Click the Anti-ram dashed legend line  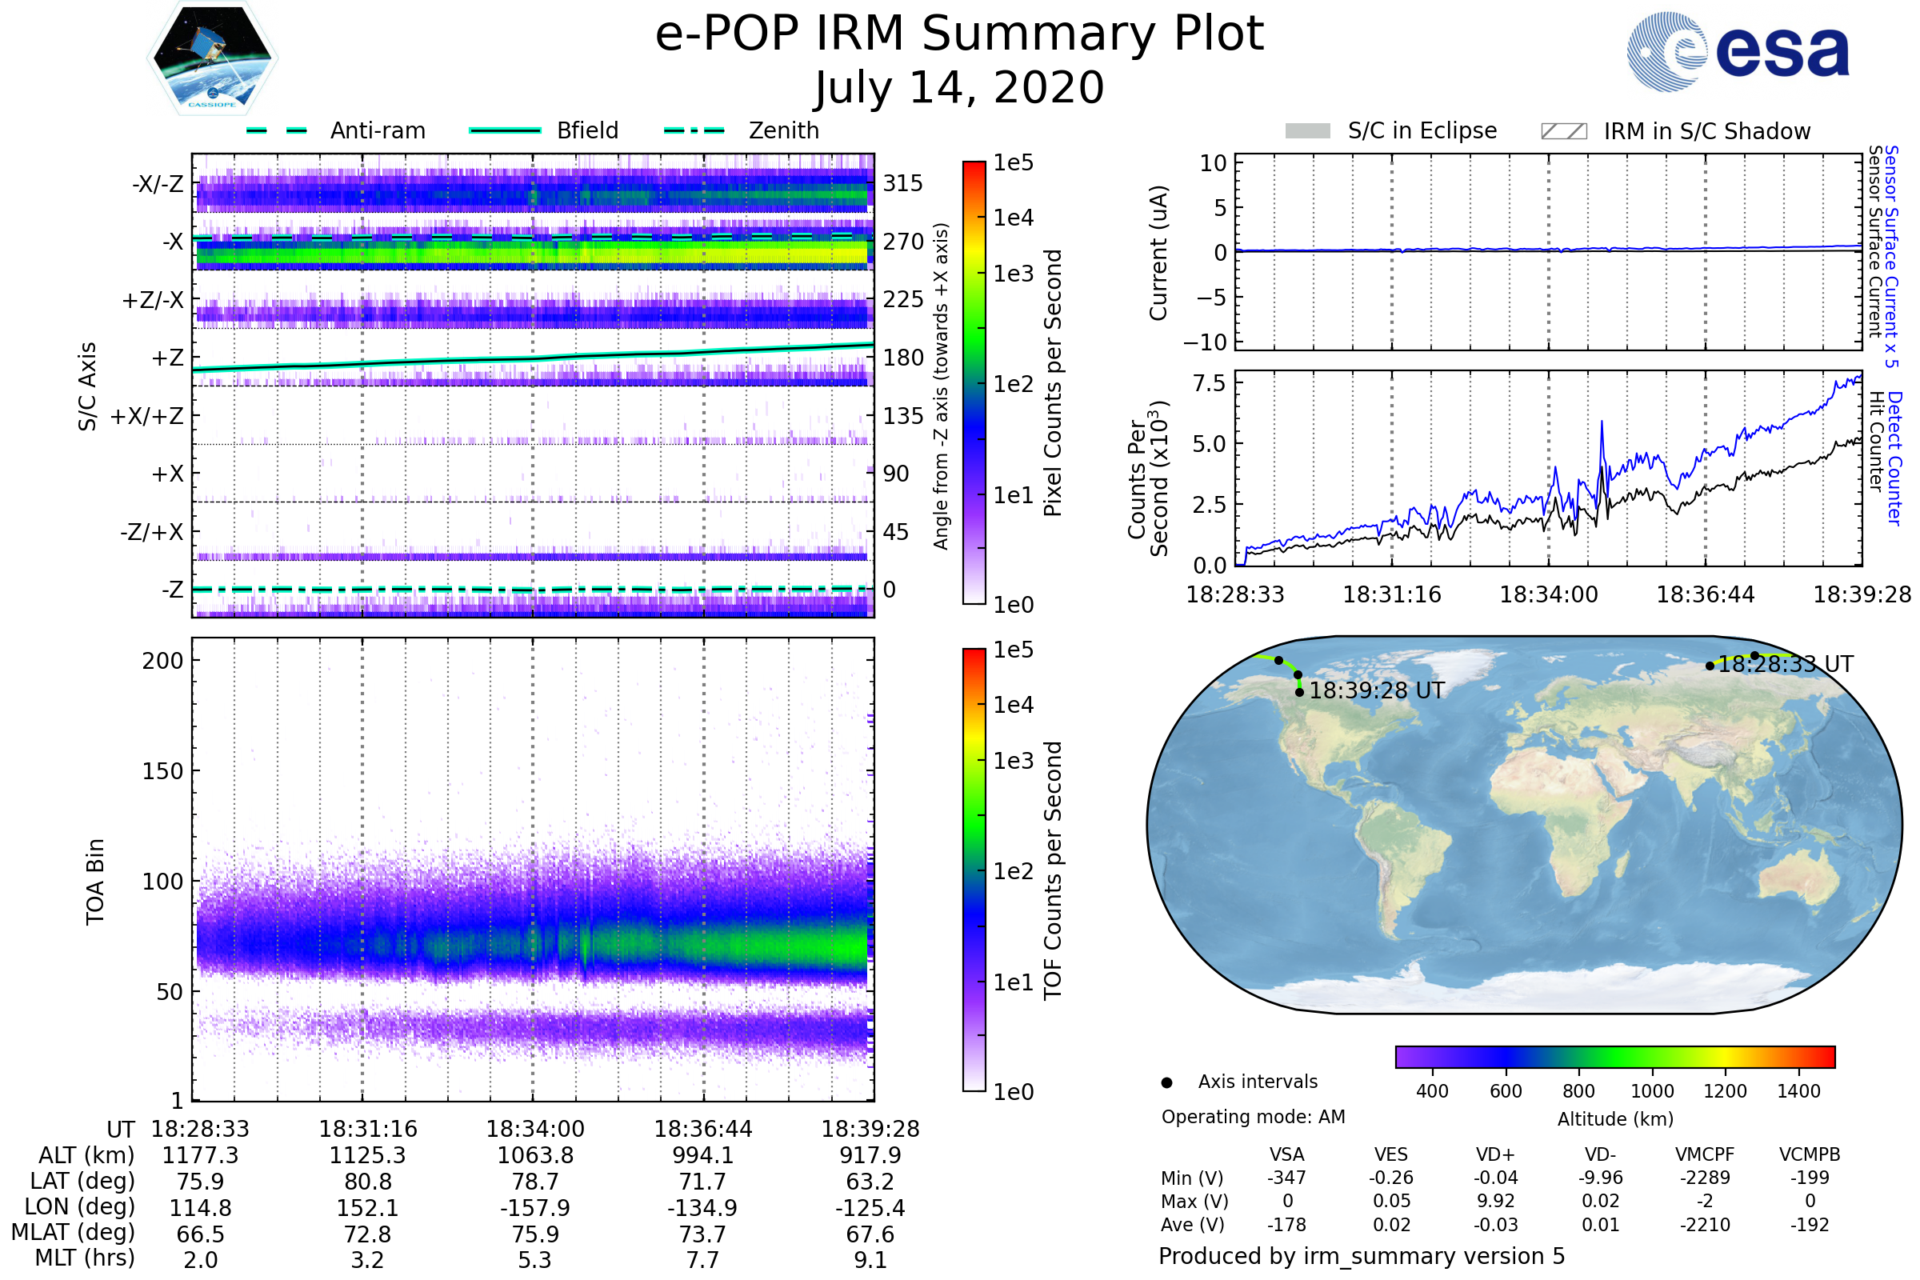(277, 130)
